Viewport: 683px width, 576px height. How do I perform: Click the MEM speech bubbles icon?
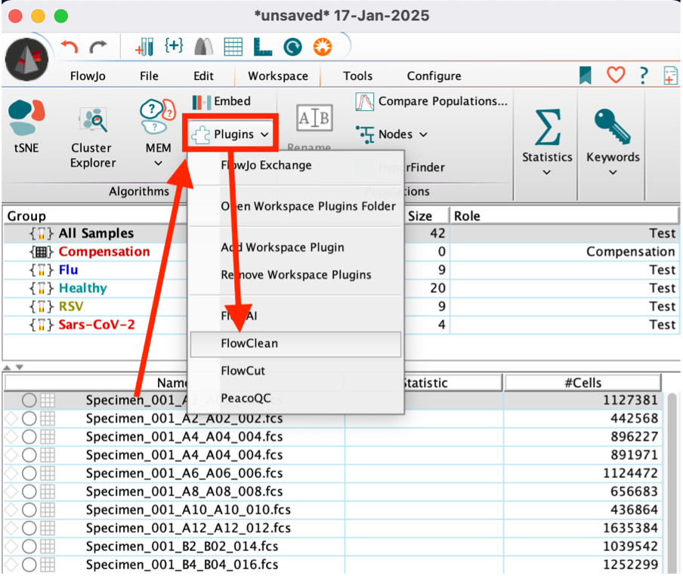click(x=158, y=116)
